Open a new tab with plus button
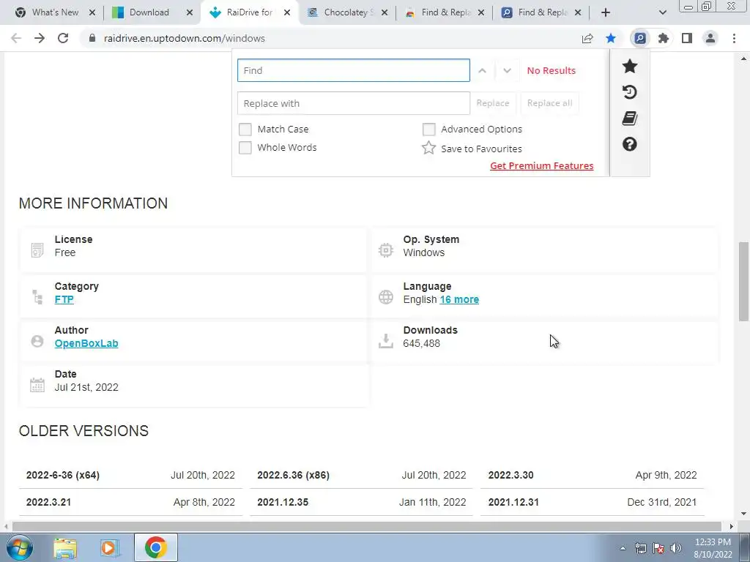Viewport: 750px width, 562px height. click(x=606, y=12)
